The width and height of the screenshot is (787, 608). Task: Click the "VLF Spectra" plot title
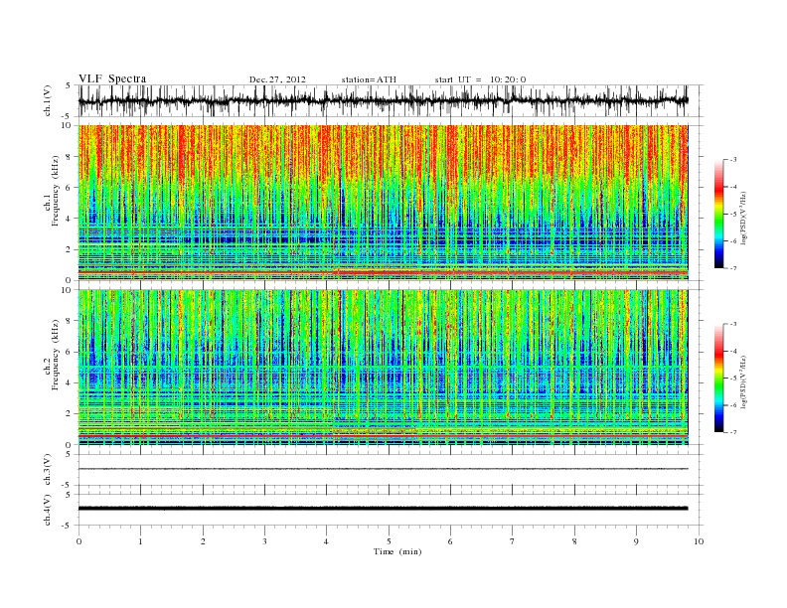(112, 78)
